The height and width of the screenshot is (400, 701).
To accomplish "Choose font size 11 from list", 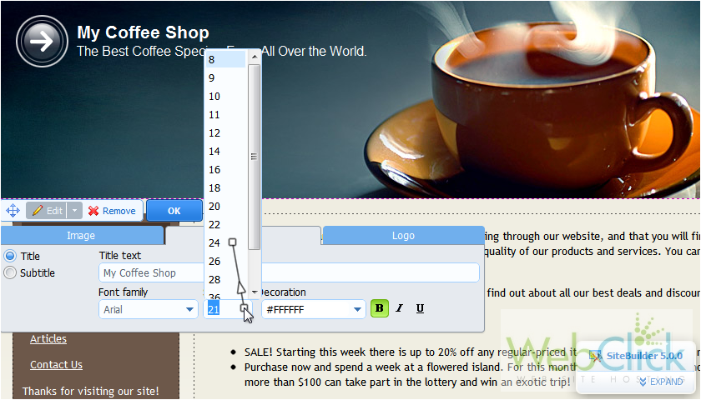I will 224,114.
